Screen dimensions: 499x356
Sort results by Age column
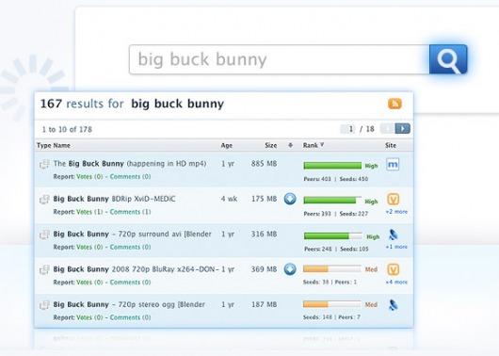coord(227,145)
